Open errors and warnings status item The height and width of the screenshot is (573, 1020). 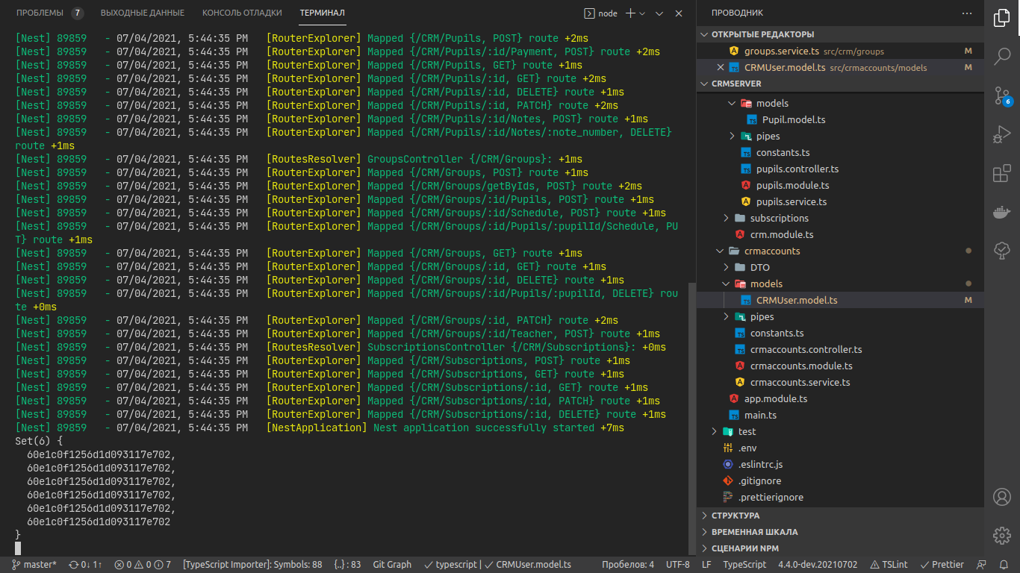[x=142, y=565]
